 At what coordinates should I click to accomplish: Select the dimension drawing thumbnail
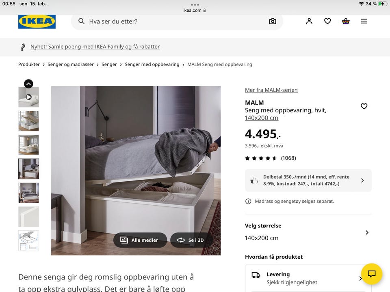click(x=28, y=240)
